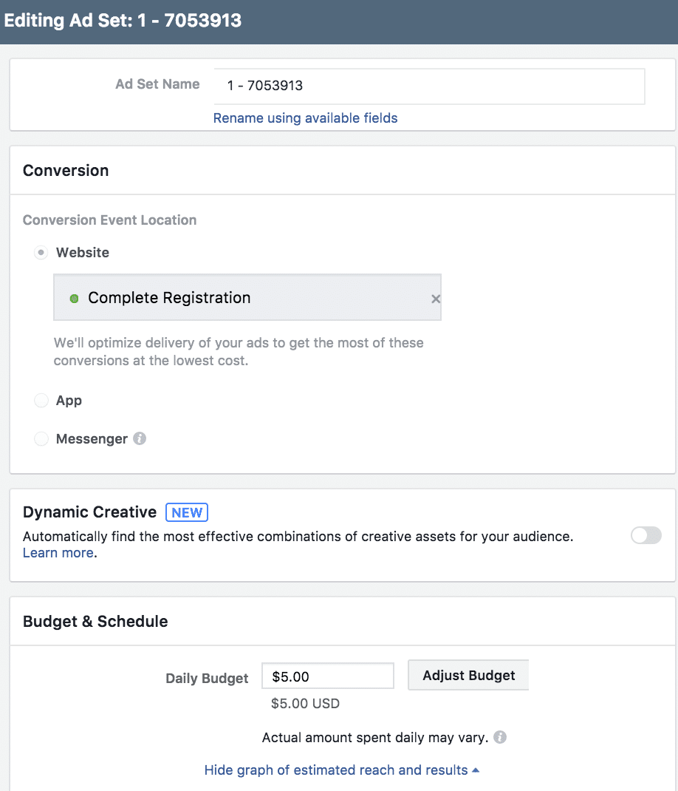
Task: Hide graph of estimated reach and results
Action: tap(336, 770)
